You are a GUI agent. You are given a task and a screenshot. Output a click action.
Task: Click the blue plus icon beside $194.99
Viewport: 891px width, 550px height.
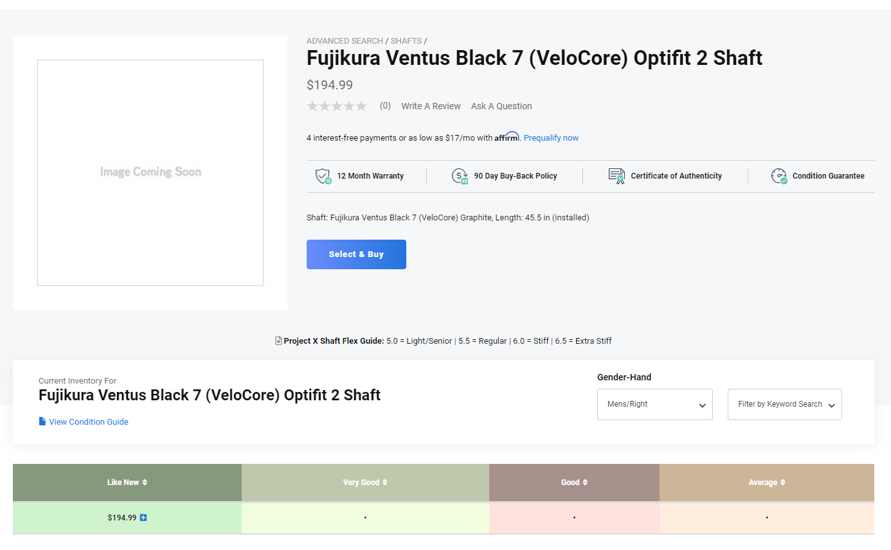tap(143, 517)
